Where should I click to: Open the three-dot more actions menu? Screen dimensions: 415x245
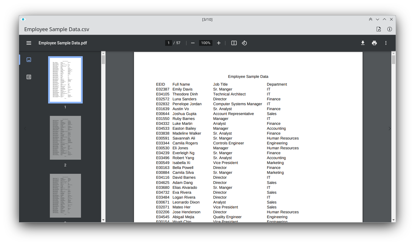pos(386,43)
